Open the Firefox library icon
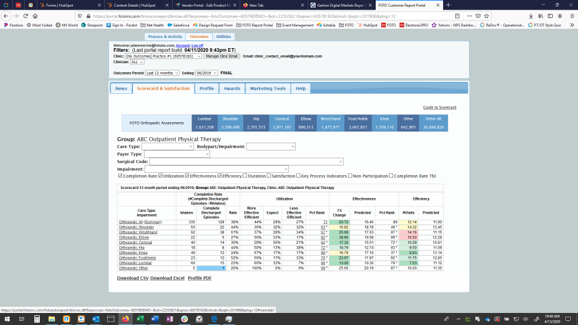Image resolution: width=578 pixels, height=325 pixels. click(x=541, y=16)
